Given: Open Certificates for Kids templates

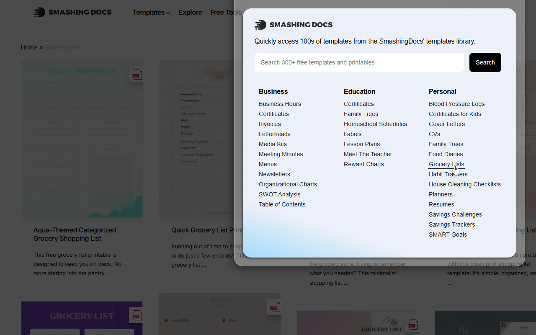Looking at the screenshot, I should pyautogui.click(x=455, y=114).
